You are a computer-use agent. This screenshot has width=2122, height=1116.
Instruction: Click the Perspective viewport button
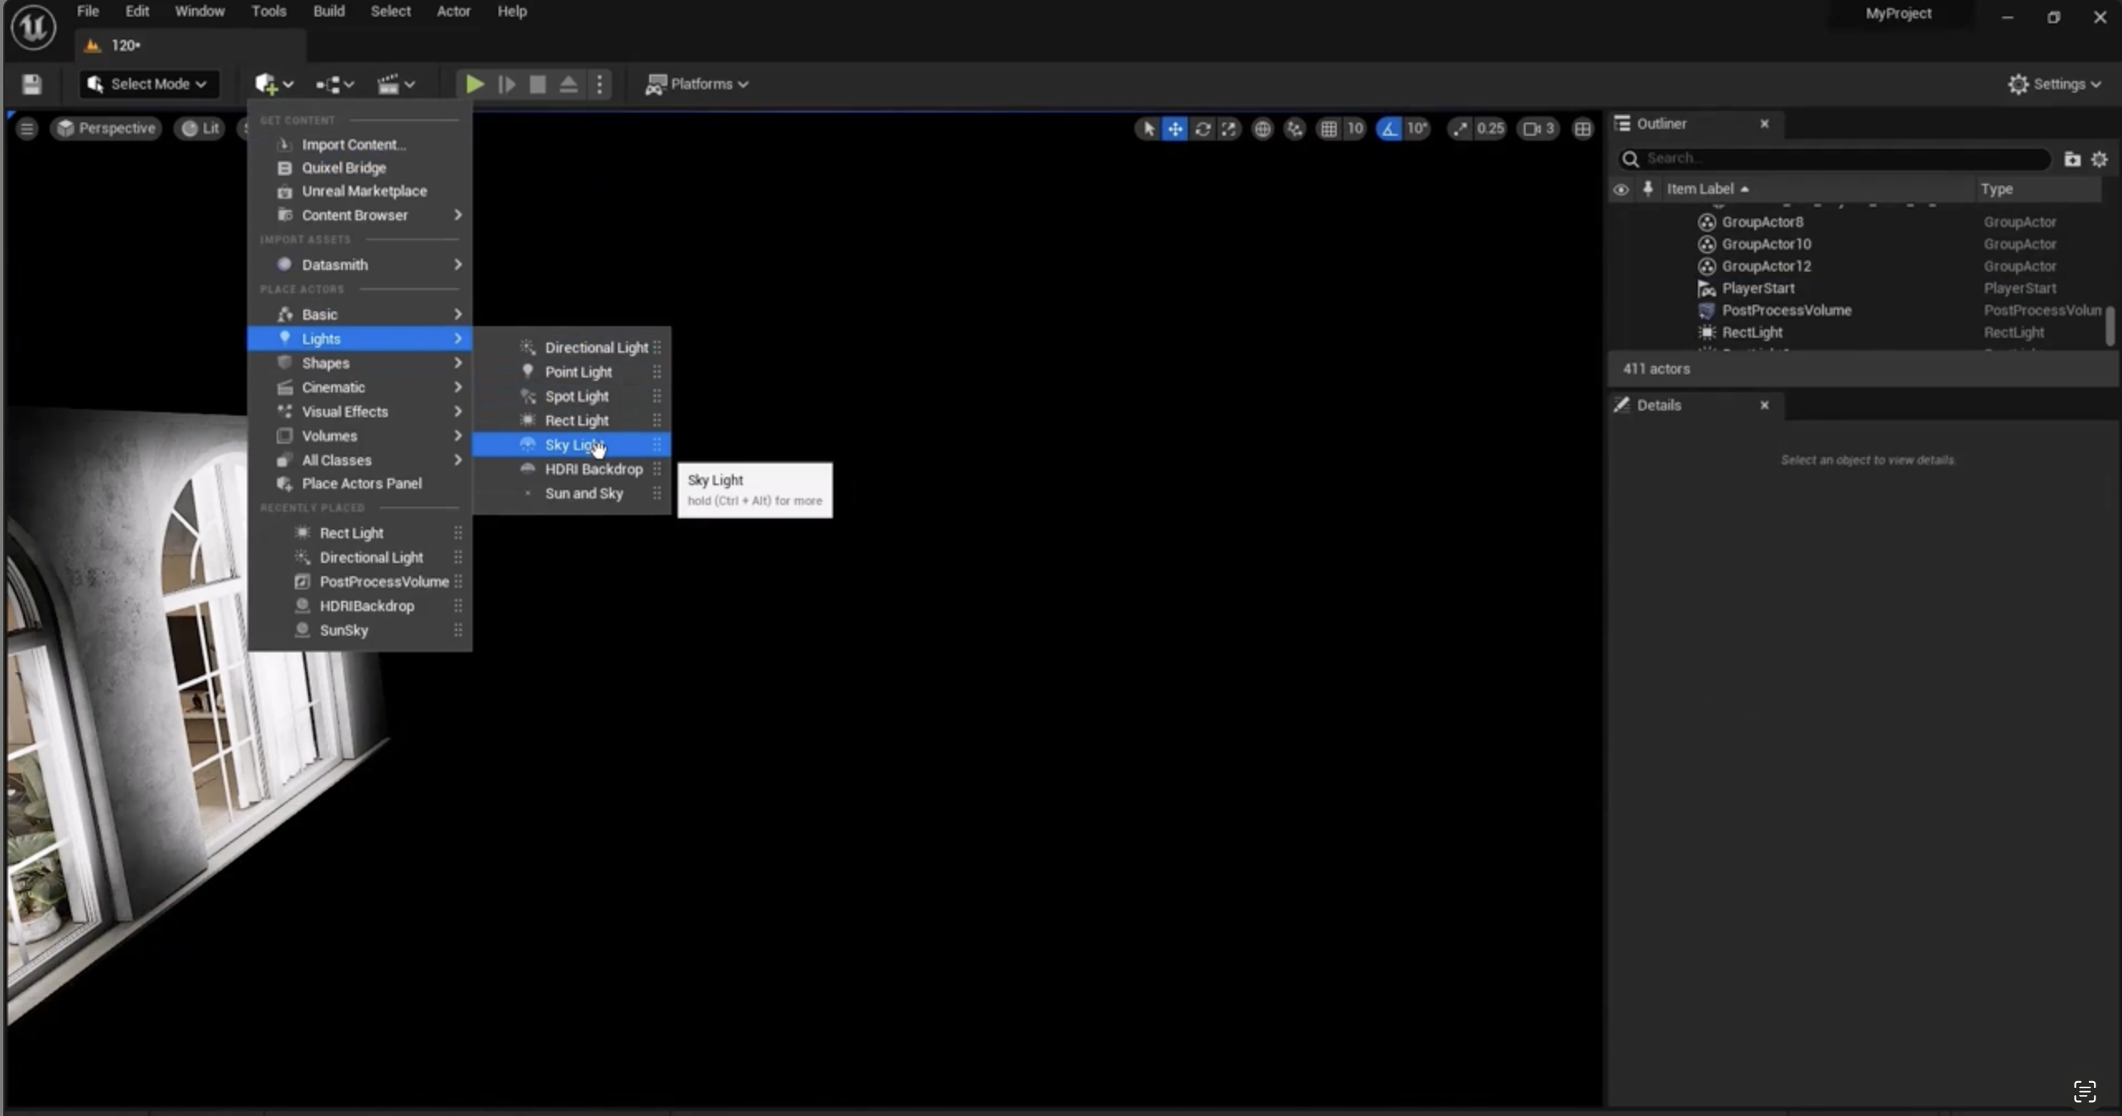(x=106, y=128)
